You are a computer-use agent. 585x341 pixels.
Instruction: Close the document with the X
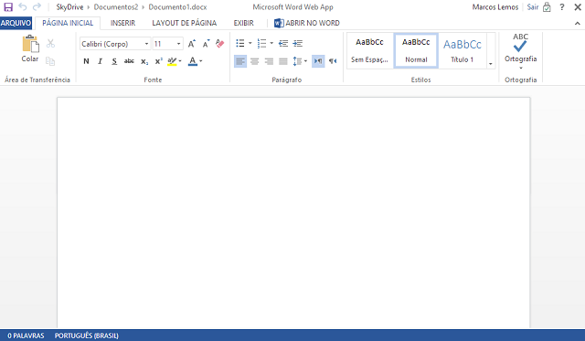[578, 6]
